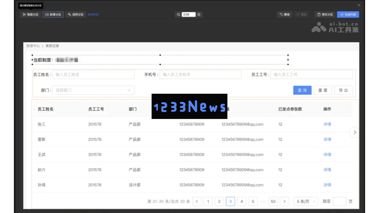Select the 新建分区 new partition tool

point(53,15)
